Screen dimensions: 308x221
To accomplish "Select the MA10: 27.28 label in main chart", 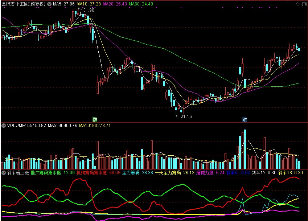I will [x=89, y=4].
